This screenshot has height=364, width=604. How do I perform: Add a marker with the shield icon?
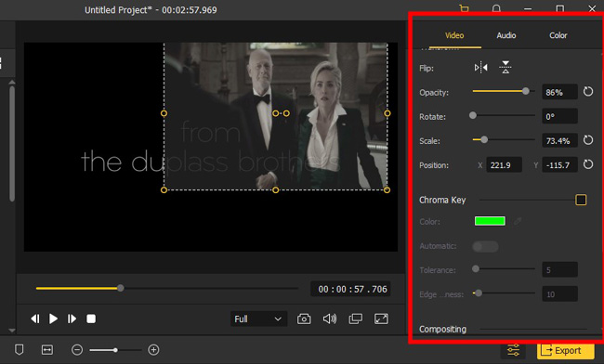(19, 350)
